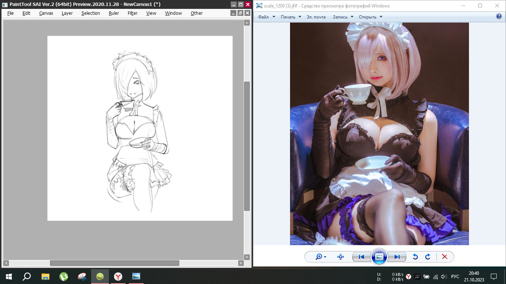Image resolution: width=506 pixels, height=284 pixels.
Task: Open uTorrent from the taskbar
Action: click(x=64, y=276)
